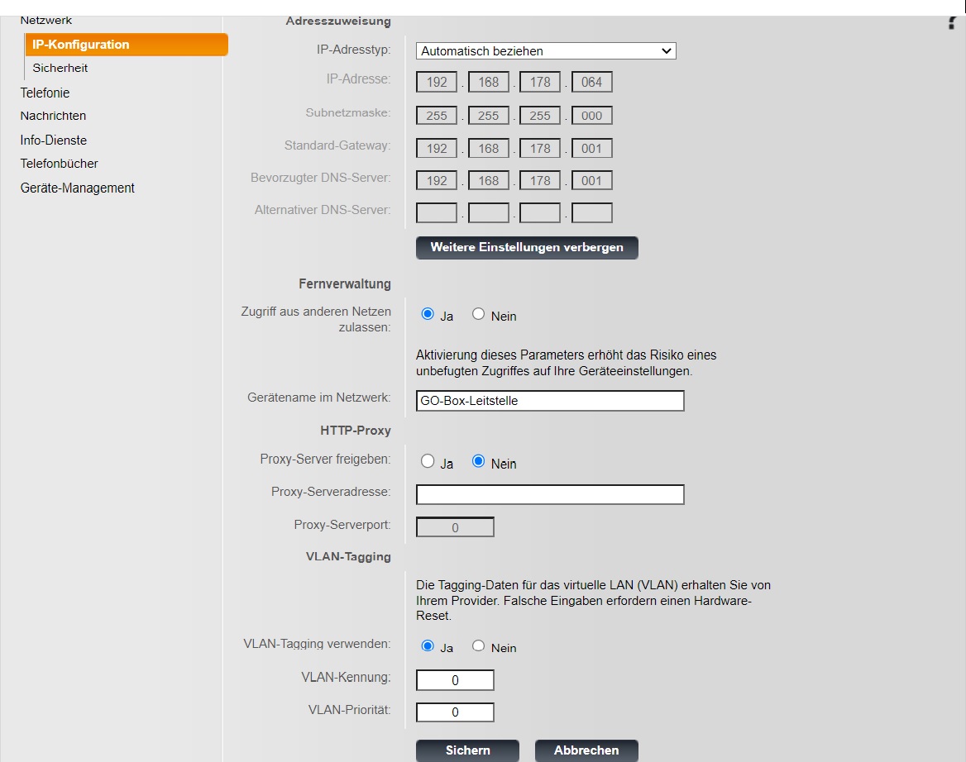Select Nein for Zugriff aus anderen Netzen

click(478, 314)
